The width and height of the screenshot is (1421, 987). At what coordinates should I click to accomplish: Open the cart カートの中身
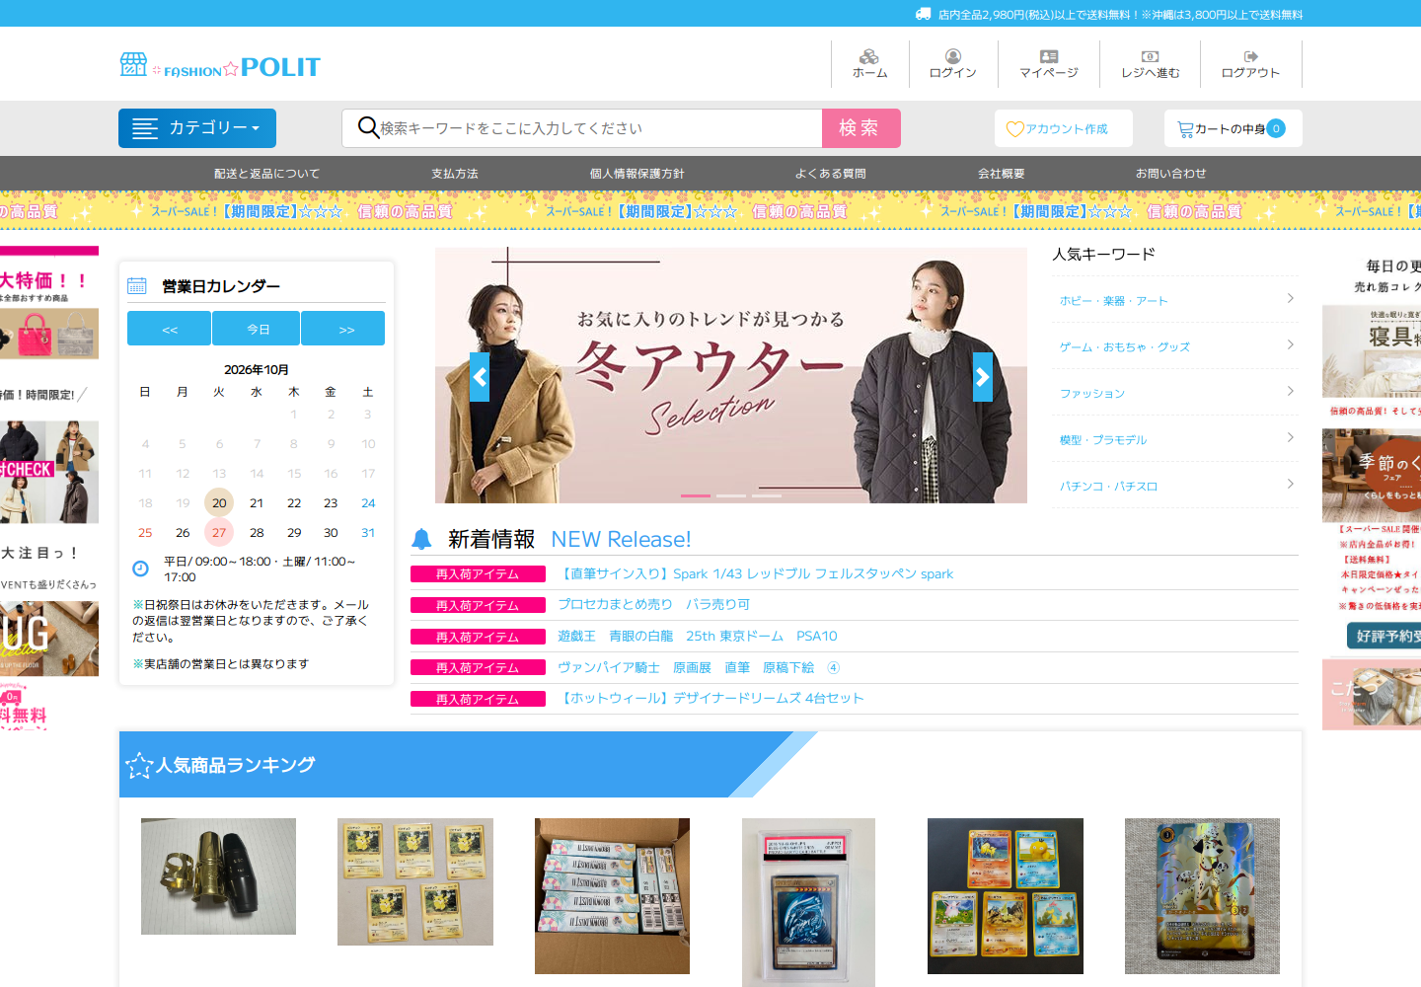(1234, 128)
